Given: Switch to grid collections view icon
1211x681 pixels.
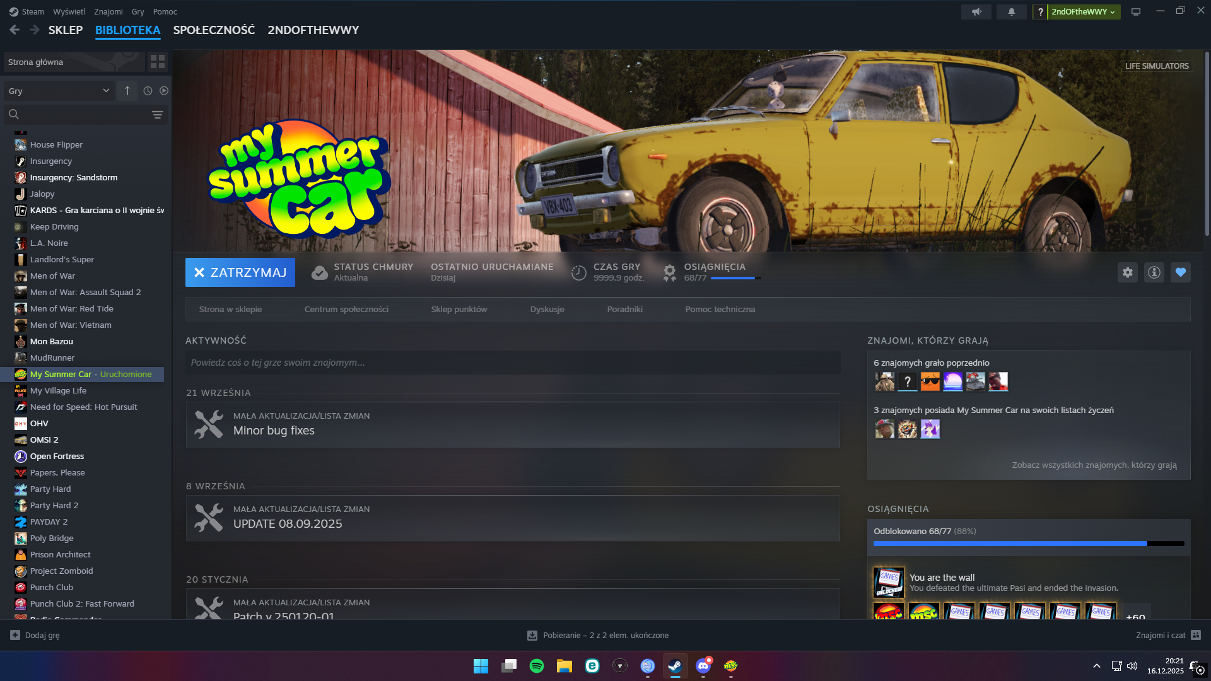Looking at the screenshot, I should click(x=157, y=62).
